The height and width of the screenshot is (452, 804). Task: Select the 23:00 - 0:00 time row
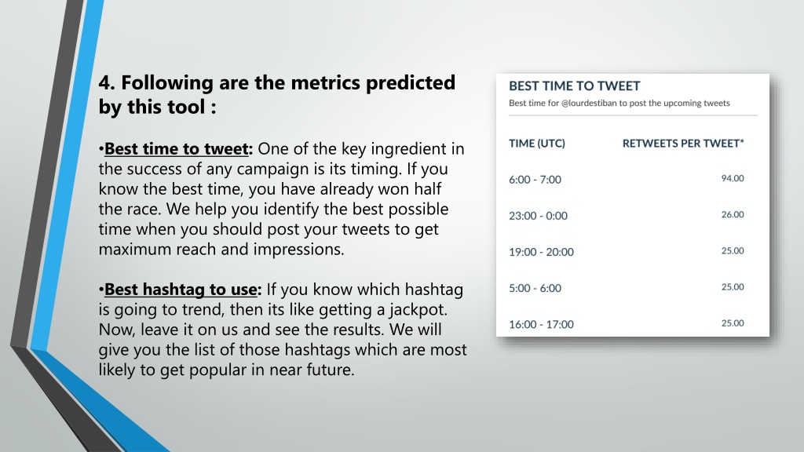[x=626, y=215]
